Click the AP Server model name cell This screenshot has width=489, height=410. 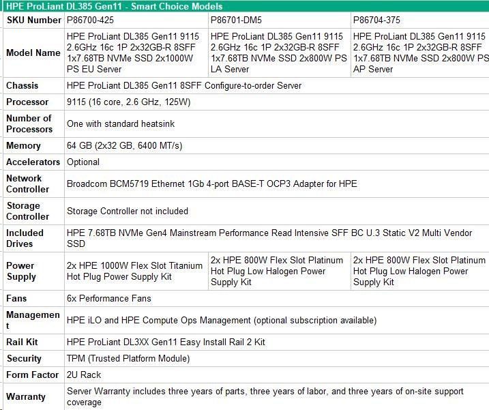419,53
